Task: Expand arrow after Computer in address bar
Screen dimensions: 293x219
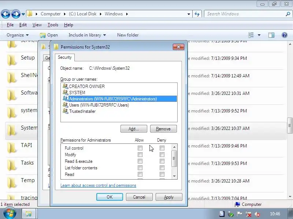Action: click(65, 14)
